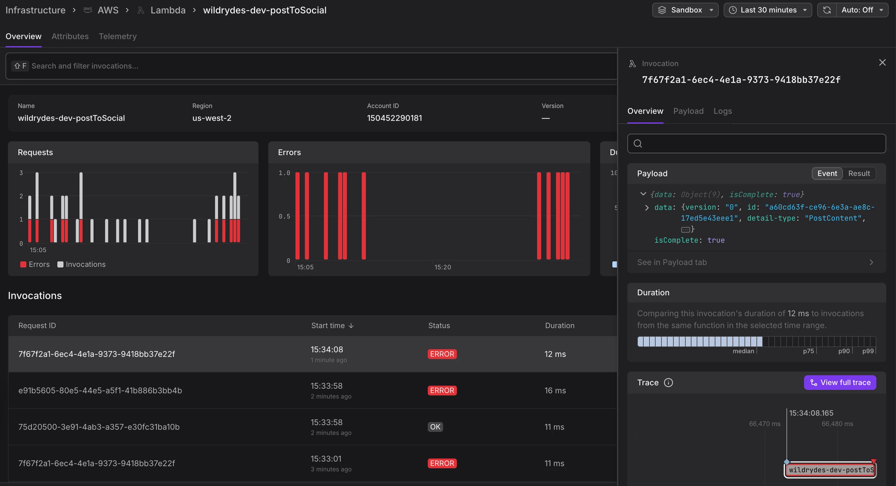Click the clock icon in the time range selector
Screen dimensions: 896x486
coord(733,10)
